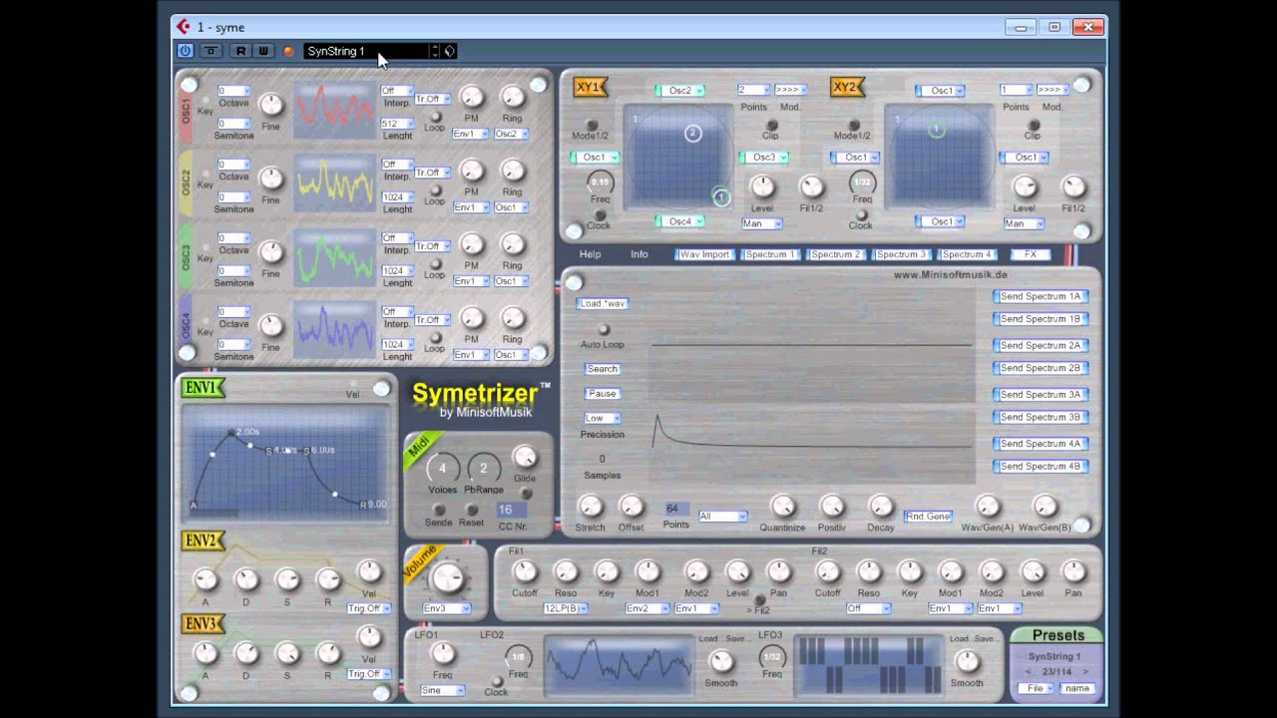Click the Pause button
1277x718 pixels.
603,394
